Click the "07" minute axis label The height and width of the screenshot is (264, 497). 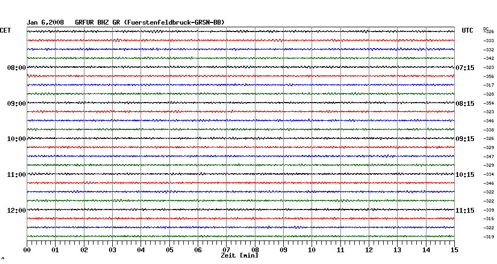(x=226, y=250)
